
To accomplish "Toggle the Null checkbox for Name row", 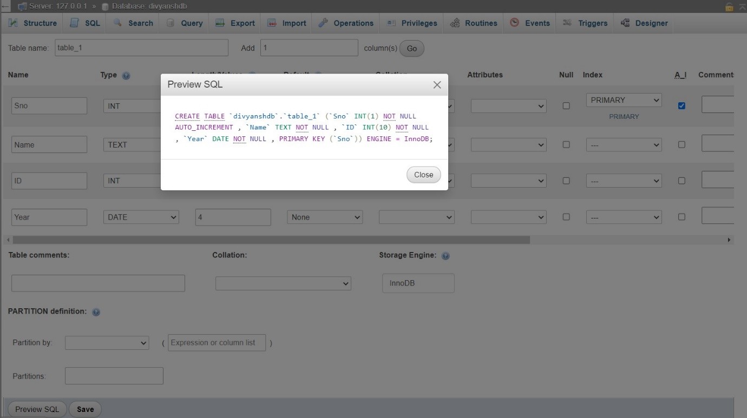I will 566,145.
